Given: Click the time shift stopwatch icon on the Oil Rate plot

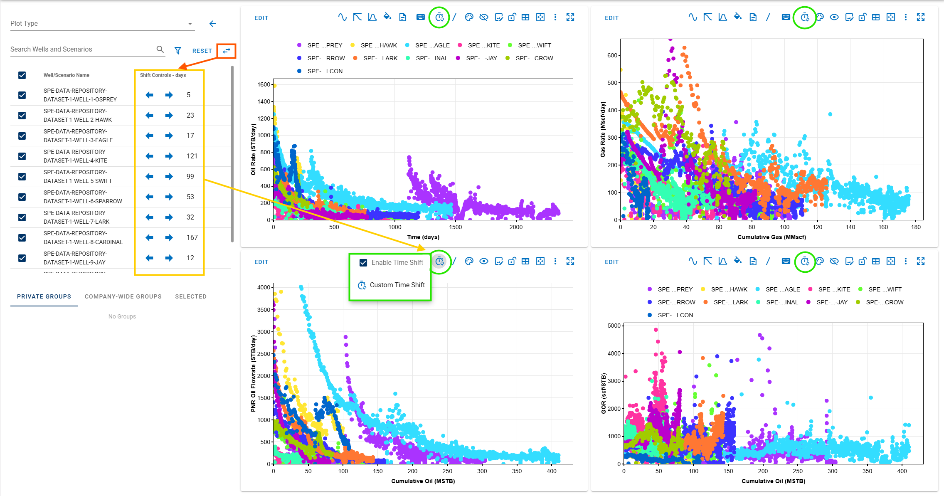Looking at the screenshot, I should (439, 17).
